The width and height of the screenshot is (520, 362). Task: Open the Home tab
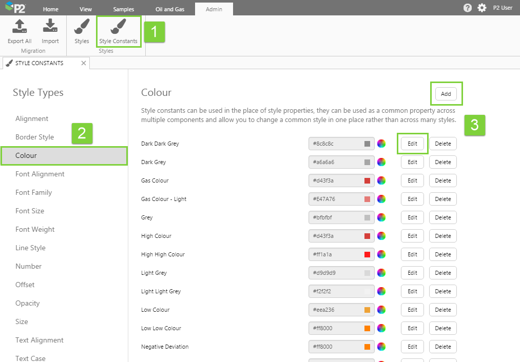click(51, 9)
